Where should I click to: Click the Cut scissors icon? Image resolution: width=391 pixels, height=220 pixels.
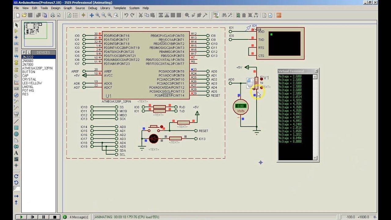click(141, 15)
